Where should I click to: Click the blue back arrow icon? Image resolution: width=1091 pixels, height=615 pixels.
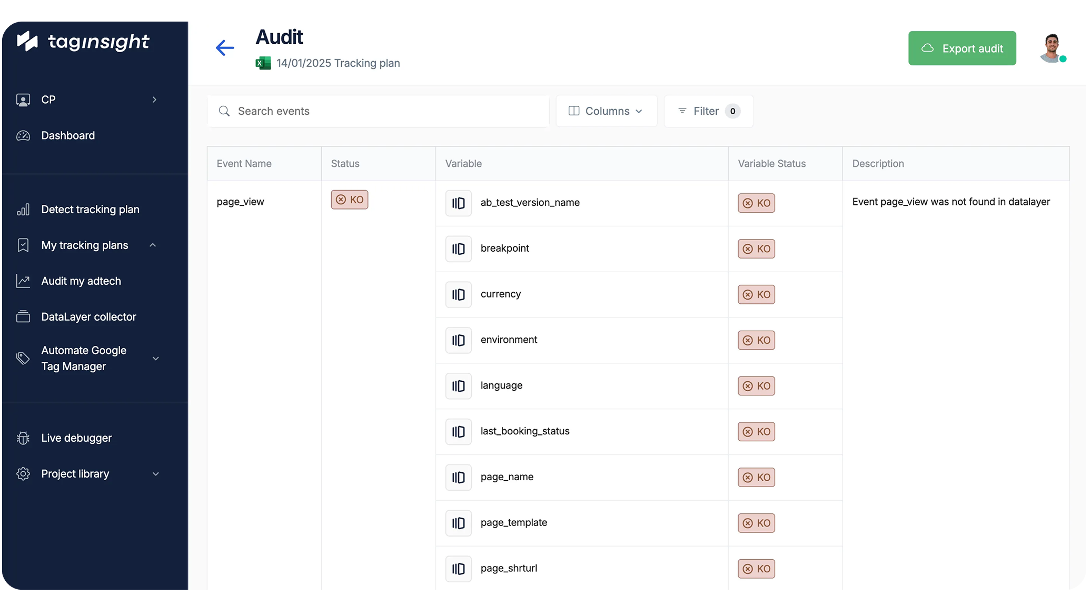click(225, 48)
